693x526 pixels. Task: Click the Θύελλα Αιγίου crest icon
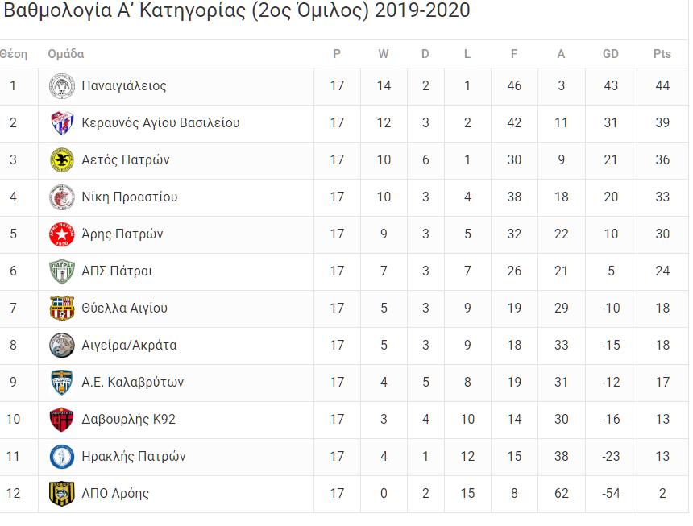[61, 309]
